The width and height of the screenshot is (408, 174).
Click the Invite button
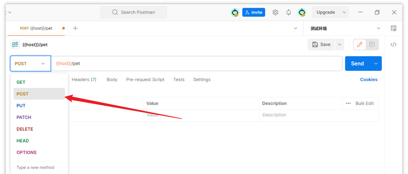254,12
